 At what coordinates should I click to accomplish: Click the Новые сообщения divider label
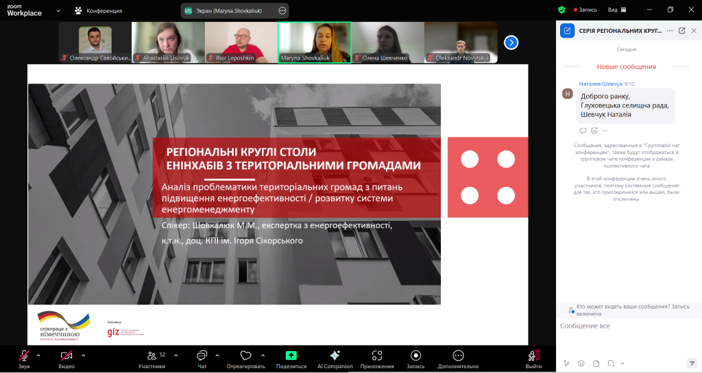pos(626,66)
